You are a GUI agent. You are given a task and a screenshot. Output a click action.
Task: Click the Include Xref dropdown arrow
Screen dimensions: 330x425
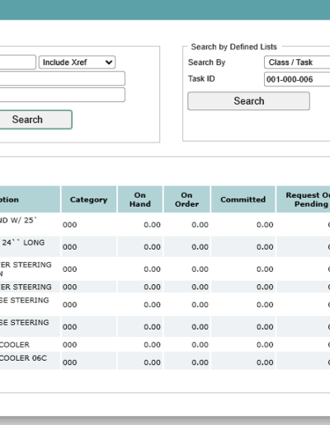[109, 63]
